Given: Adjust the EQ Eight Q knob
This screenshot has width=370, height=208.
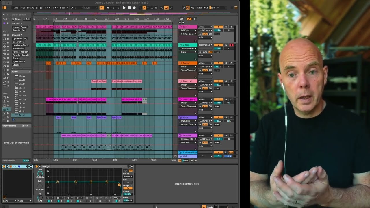Looking at the screenshot, I should (x=40, y=197).
